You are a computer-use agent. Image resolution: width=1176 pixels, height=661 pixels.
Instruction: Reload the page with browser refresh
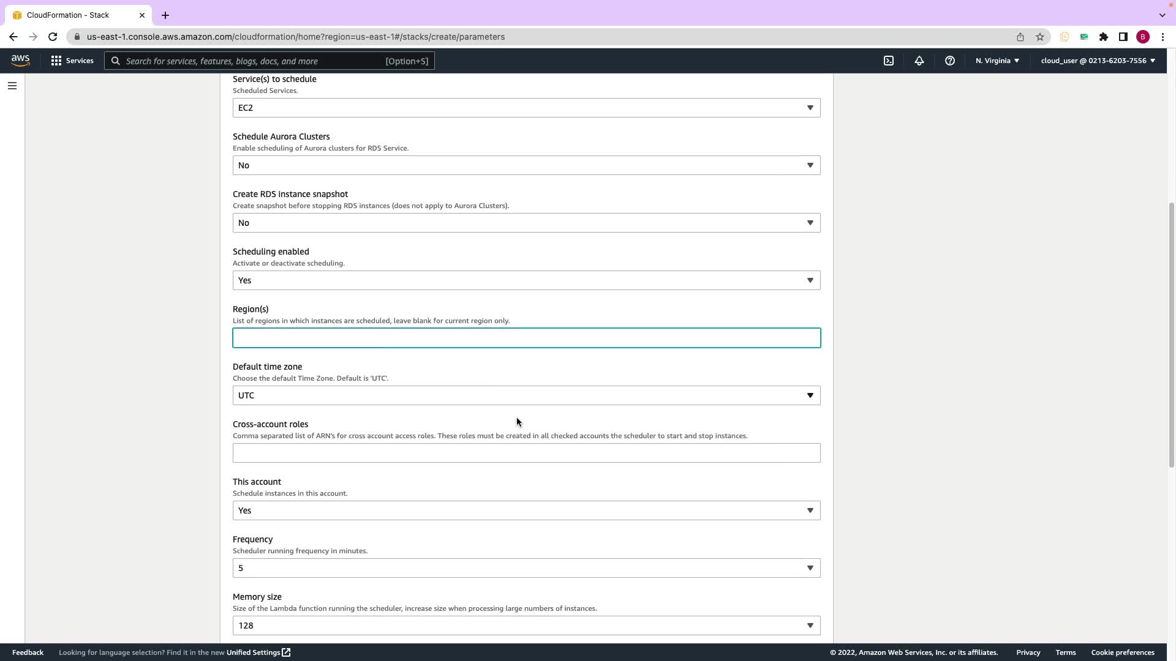[53, 37]
